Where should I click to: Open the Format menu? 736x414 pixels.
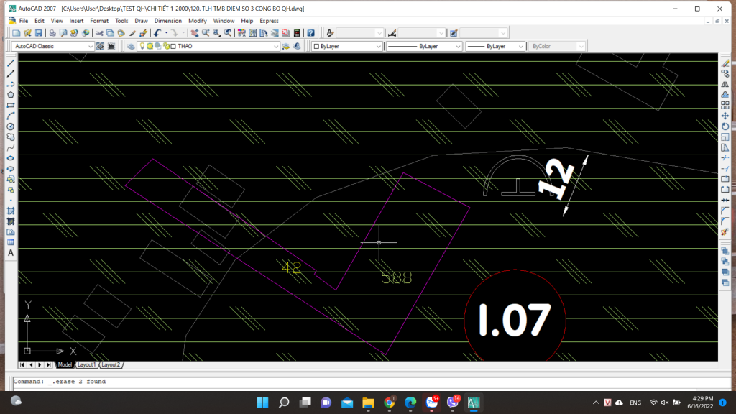[x=99, y=21]
